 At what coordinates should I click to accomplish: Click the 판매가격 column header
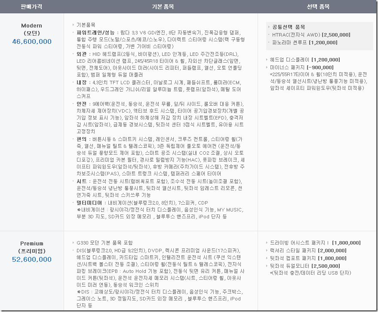point(32,7)
